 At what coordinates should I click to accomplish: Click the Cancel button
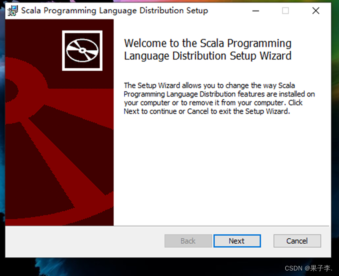click(297, 241)
